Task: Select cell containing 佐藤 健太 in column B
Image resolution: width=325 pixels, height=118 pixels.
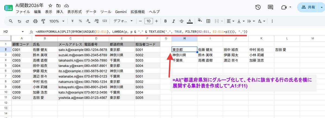Action: tap(45, 50)
